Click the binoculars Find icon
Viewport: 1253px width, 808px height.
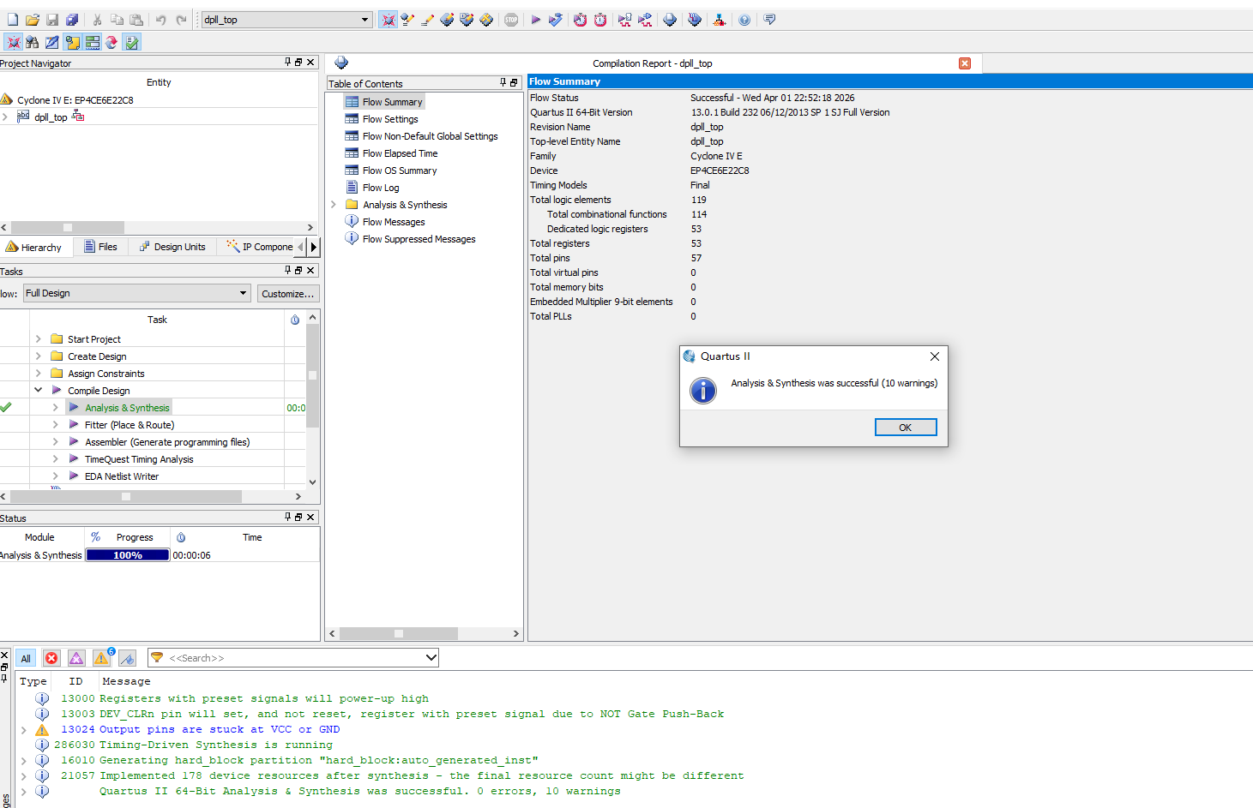[x=33, y=42]
